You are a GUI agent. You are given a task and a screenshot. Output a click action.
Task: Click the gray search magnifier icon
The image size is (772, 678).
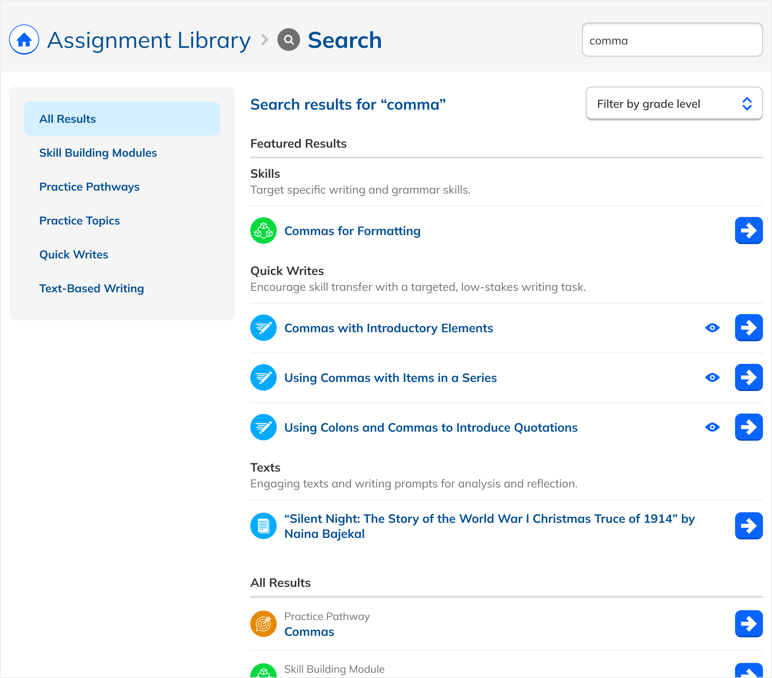coord(288,40)
